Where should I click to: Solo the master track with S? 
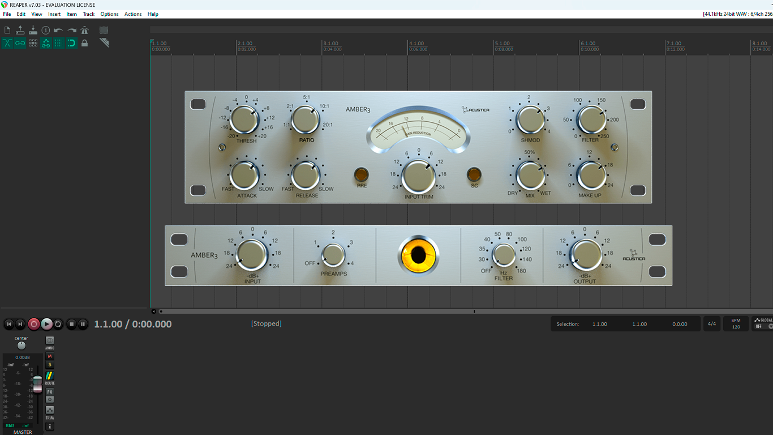(50, 365)
